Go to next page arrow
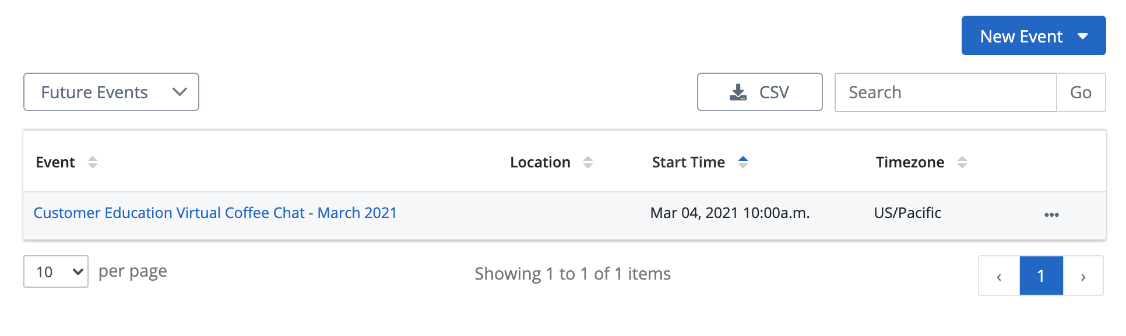The height and width of the screenshot is (336, 1126). 1083,276
